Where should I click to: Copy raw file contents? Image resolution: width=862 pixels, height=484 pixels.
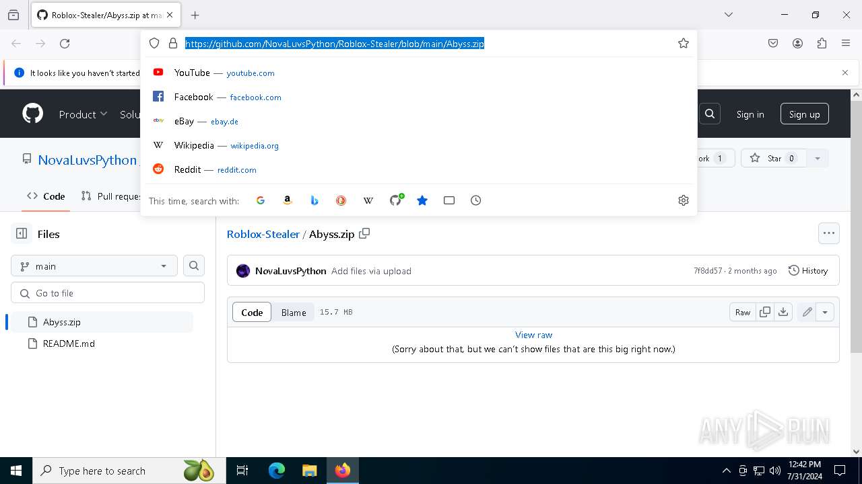click(x=765, y=312)
